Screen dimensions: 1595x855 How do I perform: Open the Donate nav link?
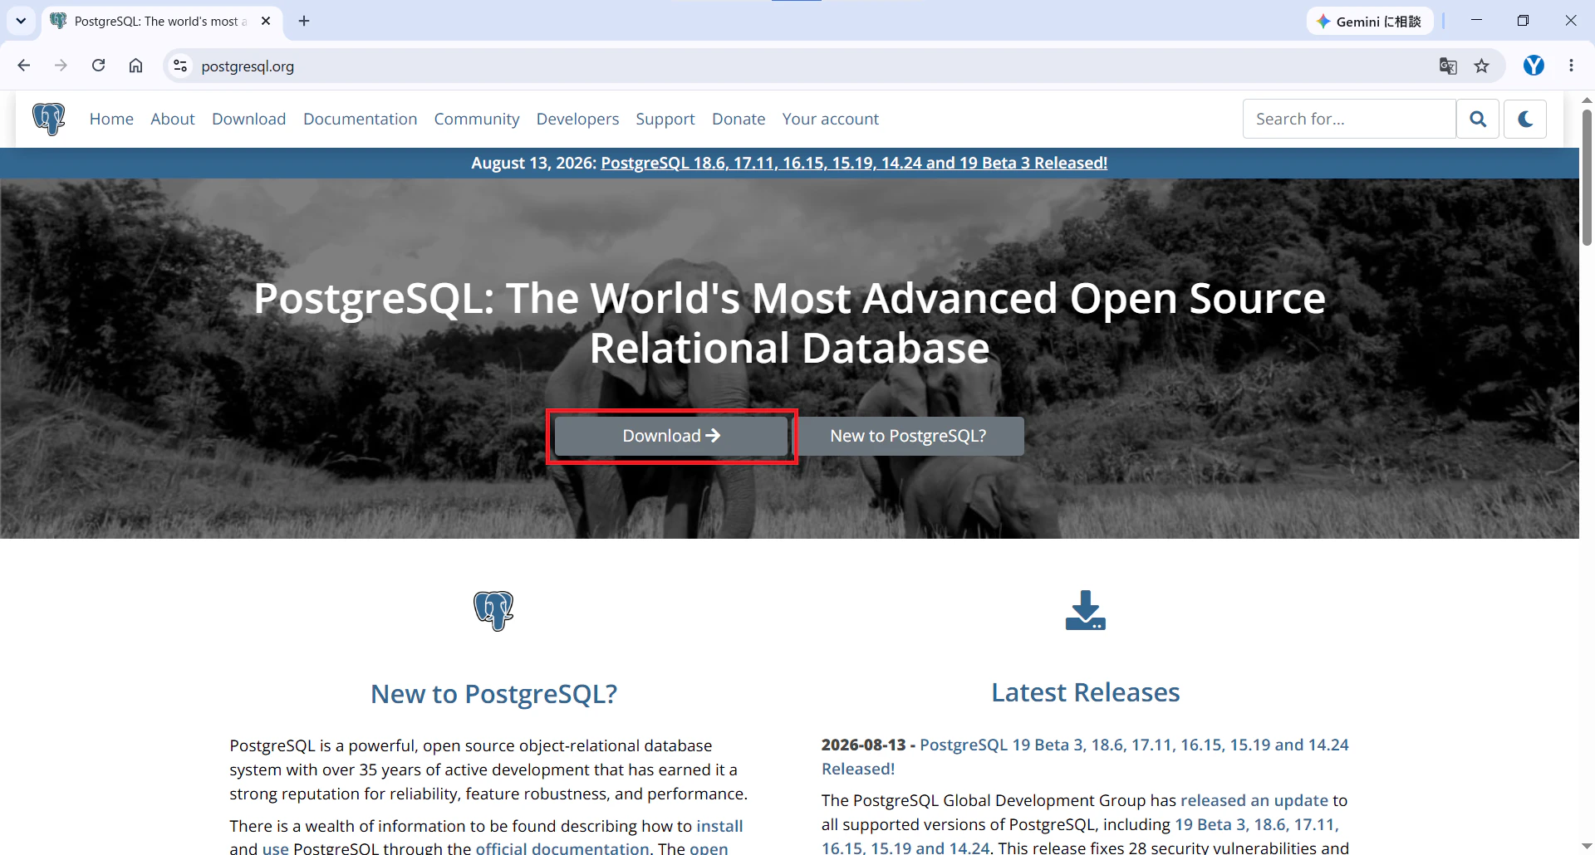coord(739,119)
